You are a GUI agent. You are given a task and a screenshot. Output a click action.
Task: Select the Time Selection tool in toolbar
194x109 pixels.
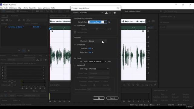click(x=59, y=12)
